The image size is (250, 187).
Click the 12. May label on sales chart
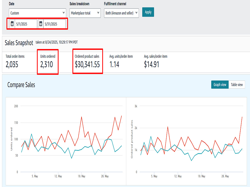[x=178, y=176]
